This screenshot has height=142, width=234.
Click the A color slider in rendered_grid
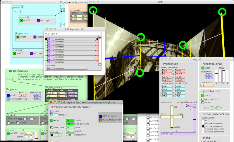point(227,76)
